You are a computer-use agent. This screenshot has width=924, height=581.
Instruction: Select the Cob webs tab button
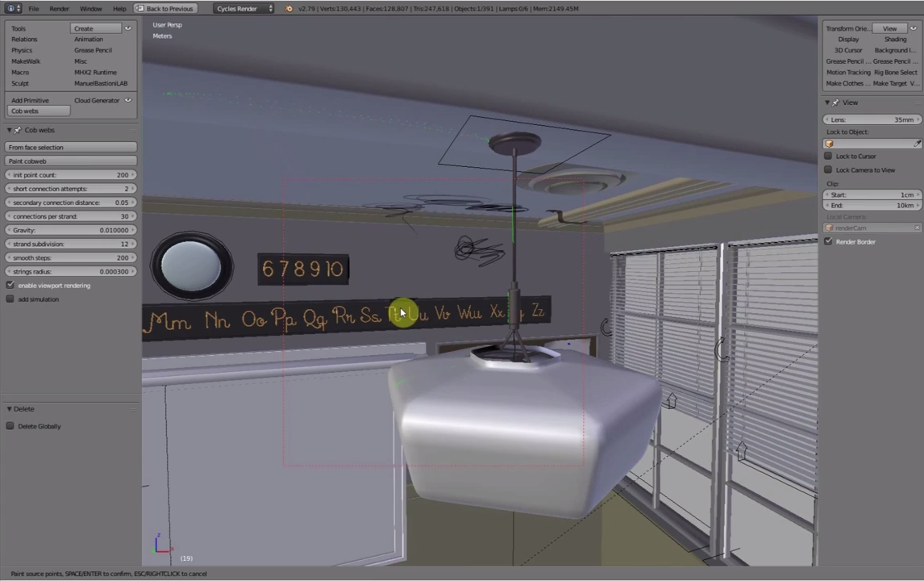(39, 111)
